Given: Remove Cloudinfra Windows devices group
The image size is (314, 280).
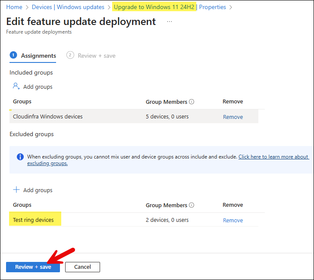Looking at the screenshot, I should pyautogui.click(x=233, y=117).
